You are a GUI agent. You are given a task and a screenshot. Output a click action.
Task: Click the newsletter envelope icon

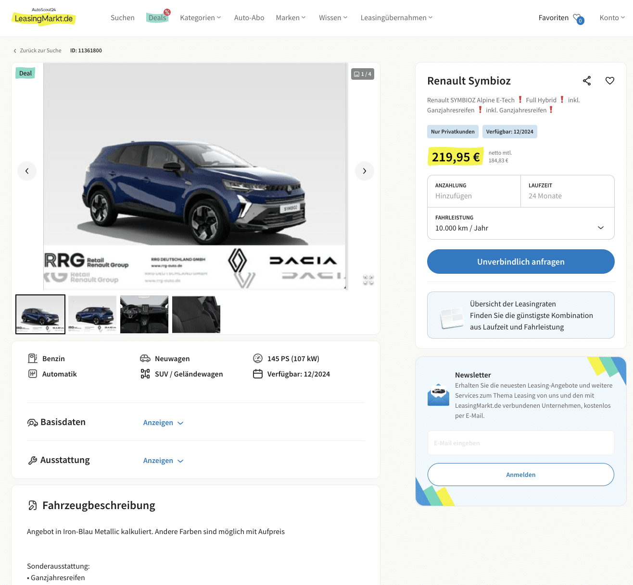[x=438, y=395]
